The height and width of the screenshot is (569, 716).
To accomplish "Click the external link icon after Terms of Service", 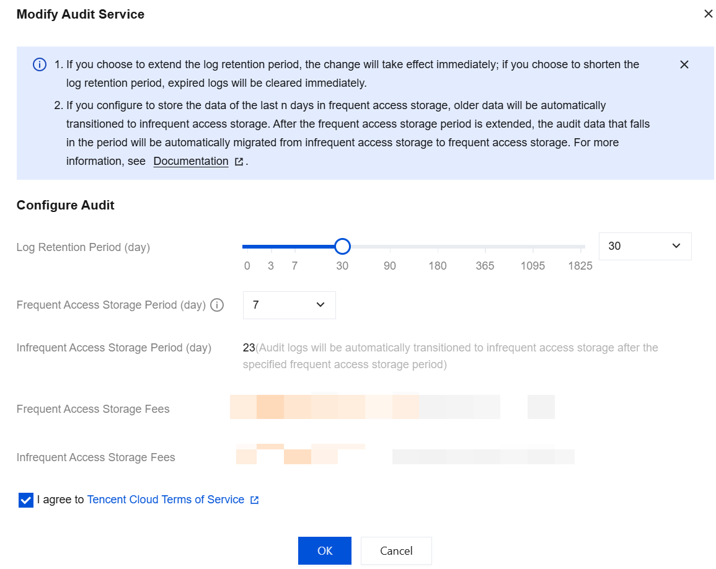I will coord(254,500).
